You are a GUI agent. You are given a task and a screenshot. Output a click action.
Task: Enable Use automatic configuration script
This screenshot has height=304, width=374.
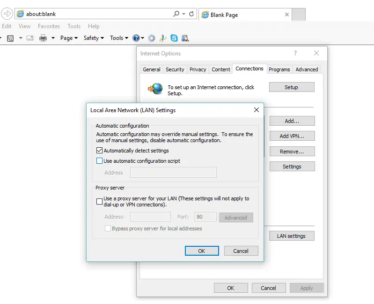pyautogui.click(x=99, y=161)
